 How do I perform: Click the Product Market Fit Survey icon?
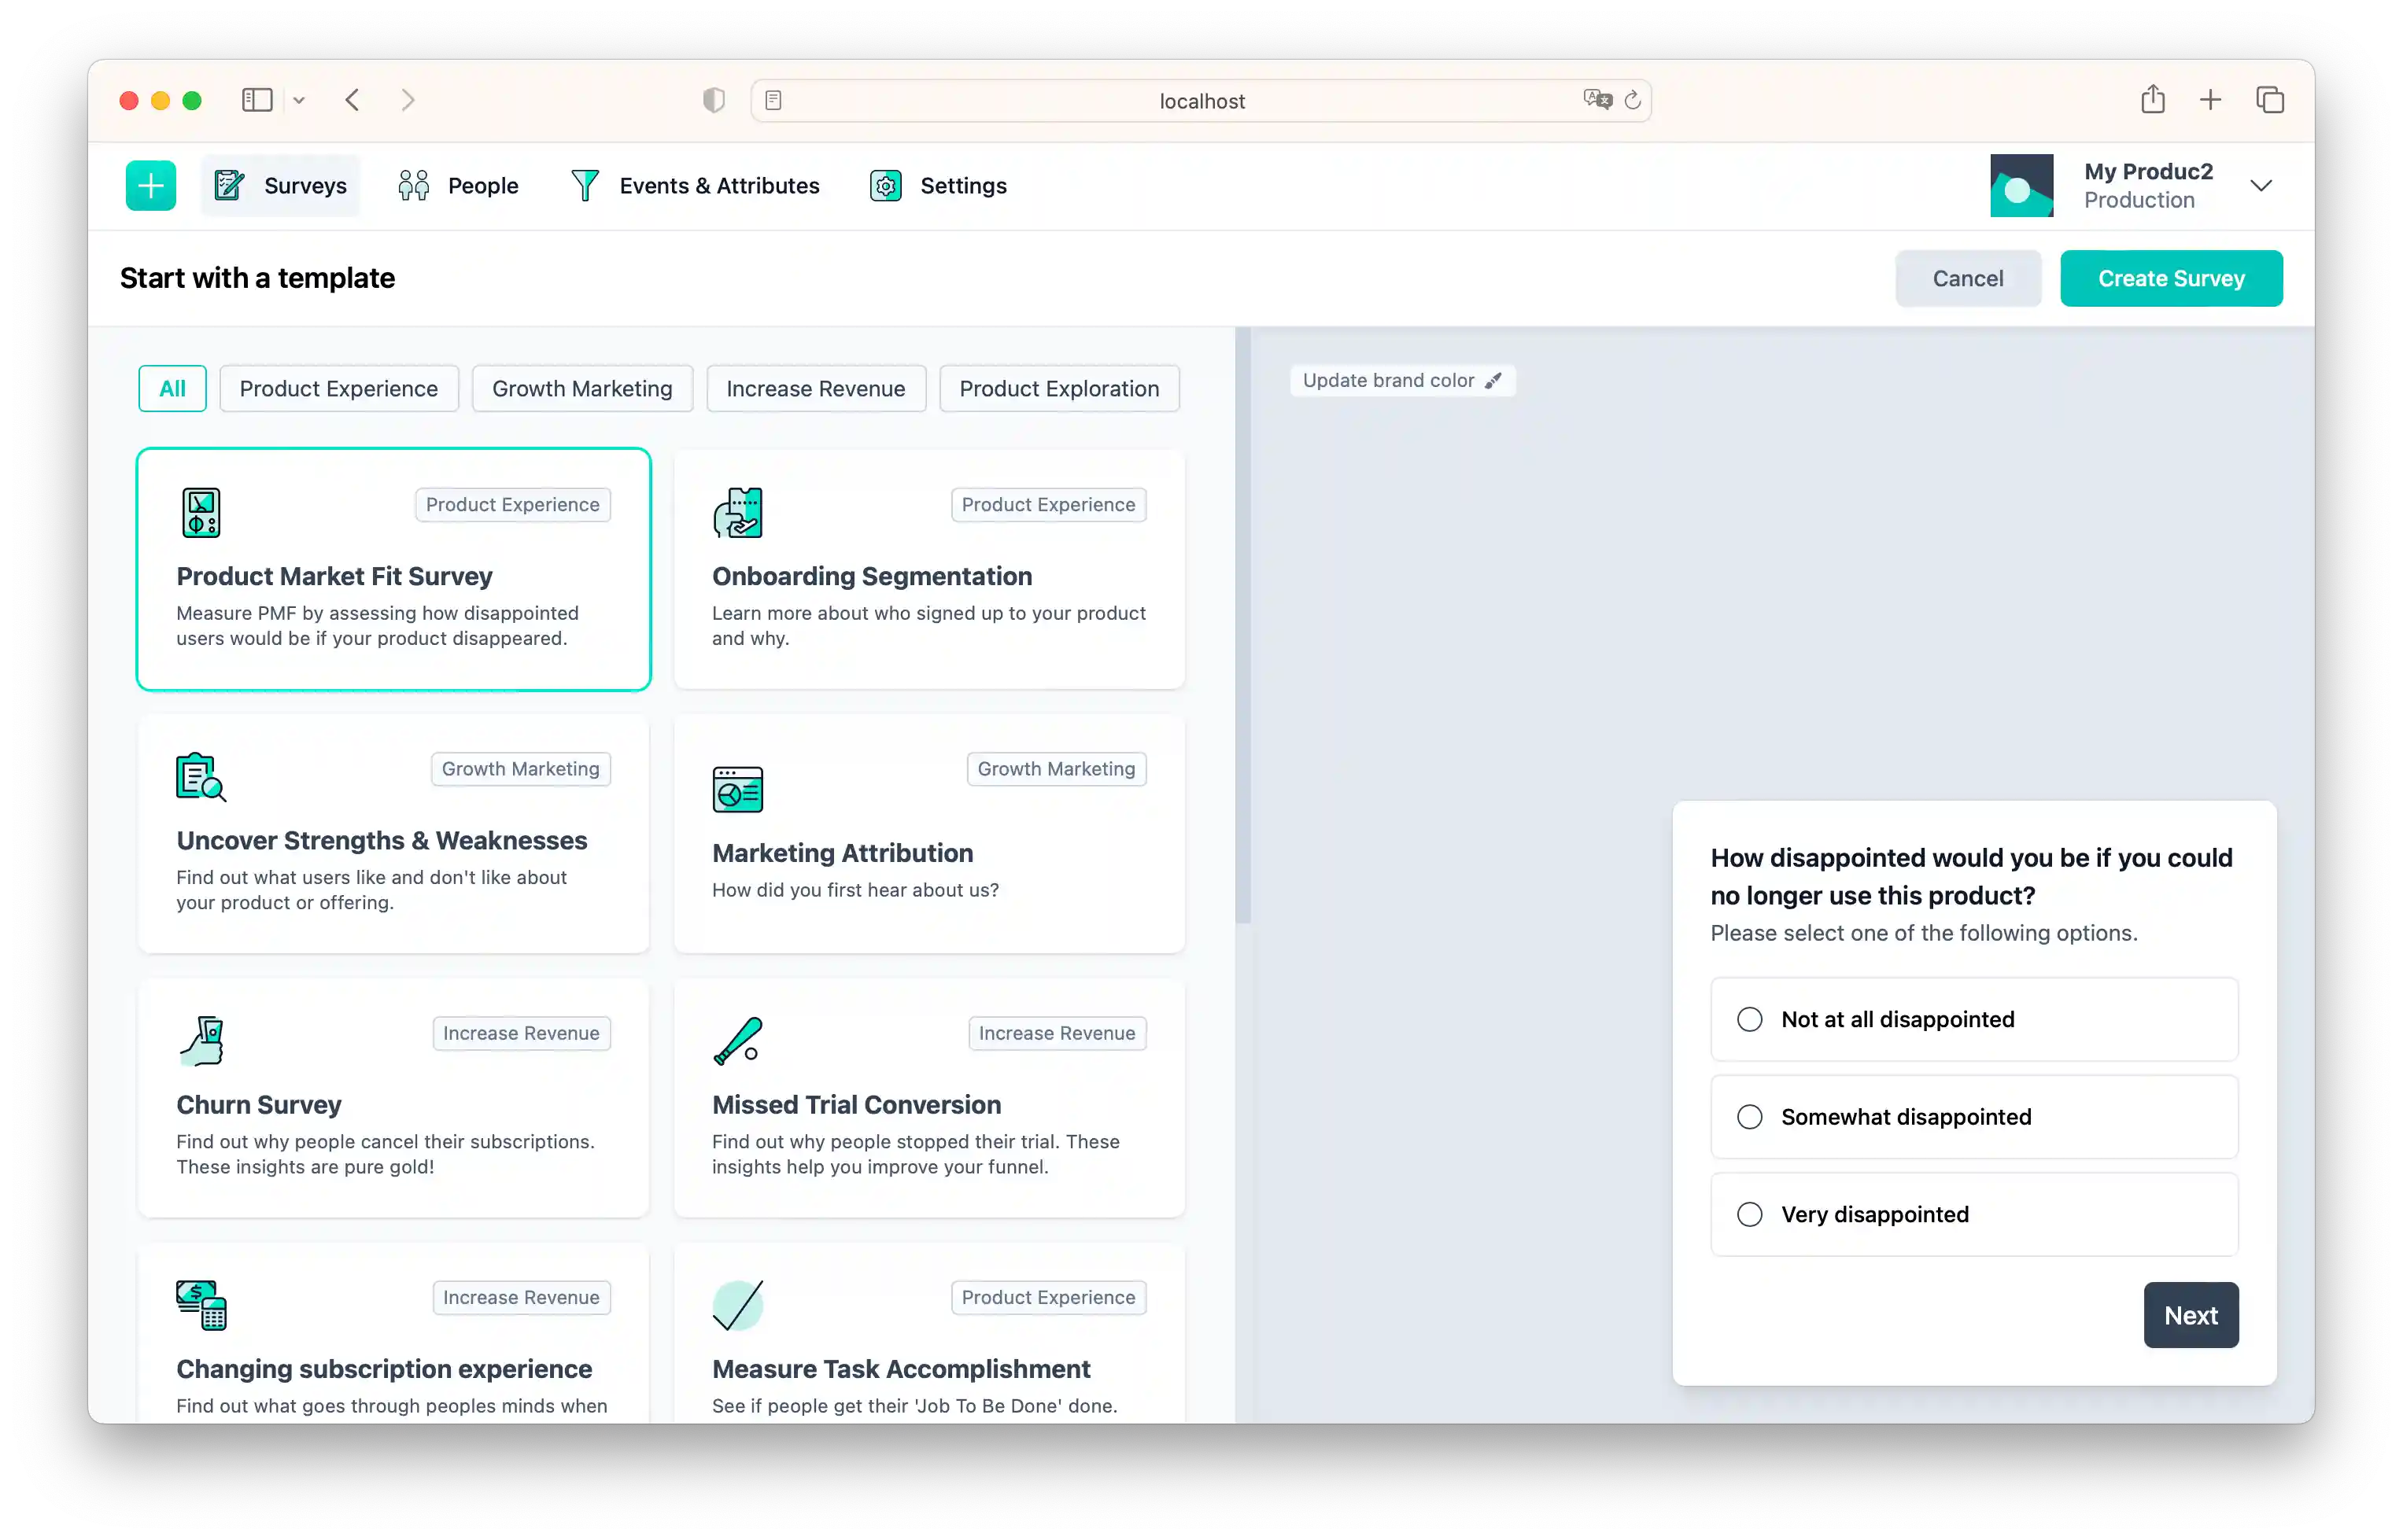pos(201,513)
